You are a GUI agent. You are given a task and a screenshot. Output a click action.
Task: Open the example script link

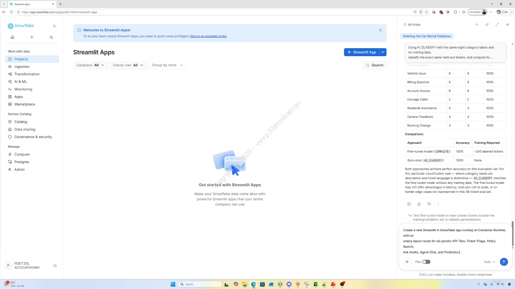[208, 36]
